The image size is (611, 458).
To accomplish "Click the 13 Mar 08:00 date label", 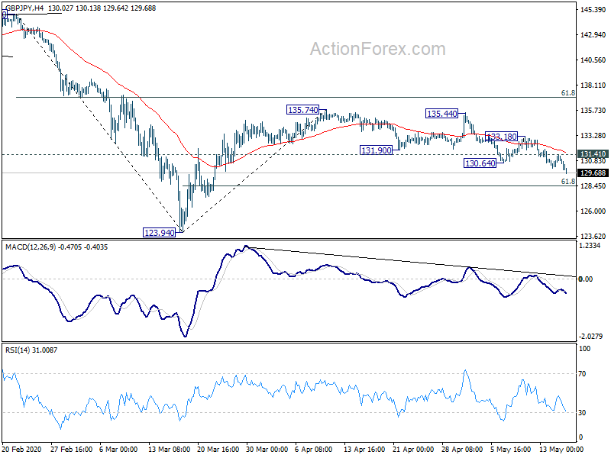I will (x=169, y=450).
